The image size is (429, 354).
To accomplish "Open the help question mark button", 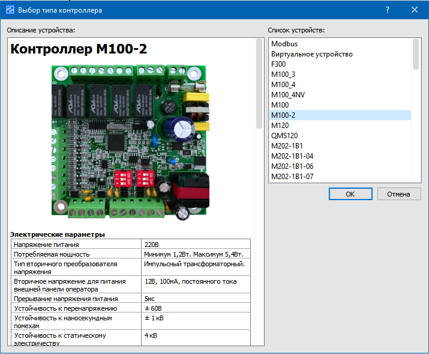I will 388,10.
